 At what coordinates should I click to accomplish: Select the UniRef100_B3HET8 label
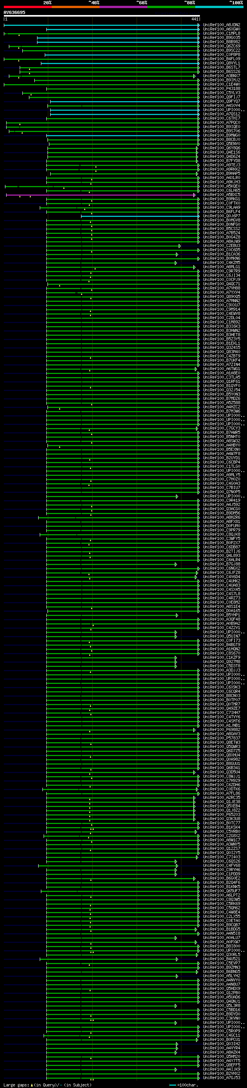pos(222,335)
